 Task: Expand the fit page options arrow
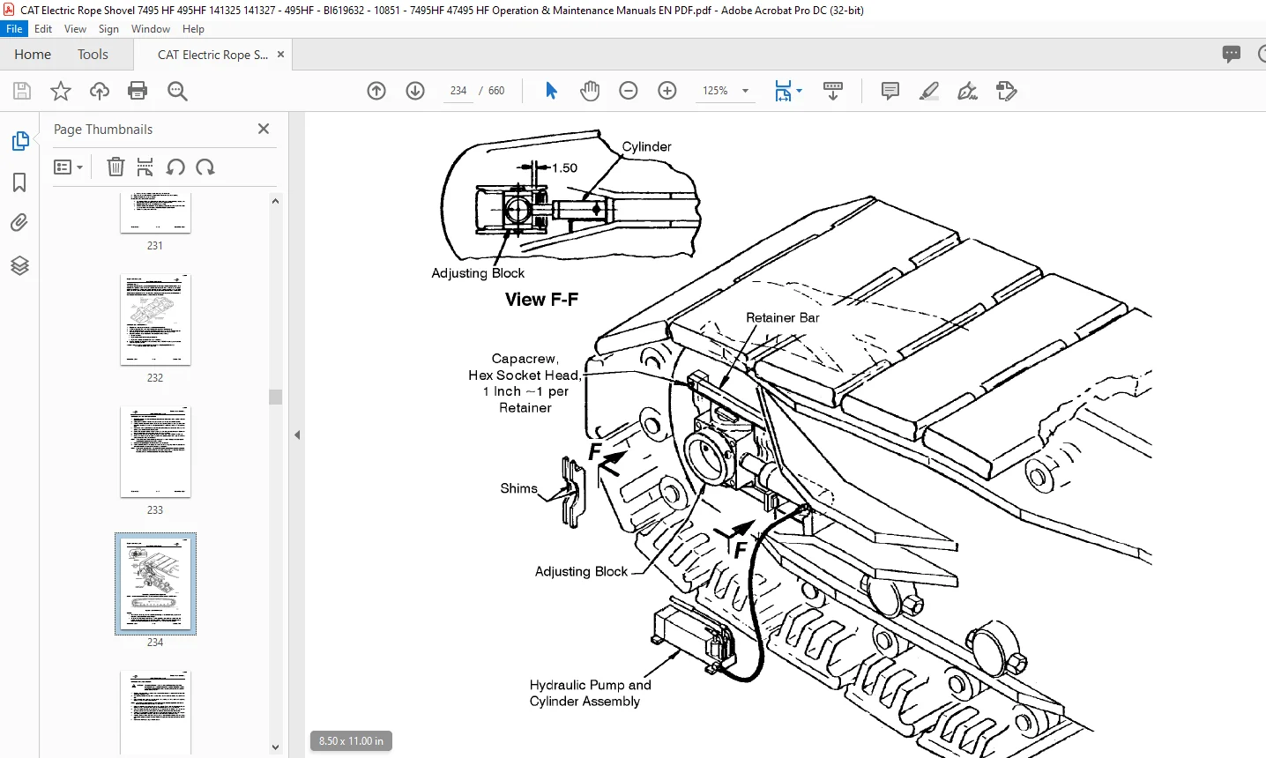click(x=800, y=91)
